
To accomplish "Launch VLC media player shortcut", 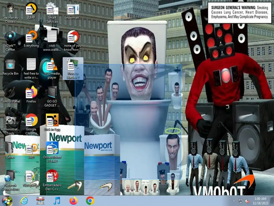I will 52,69.
